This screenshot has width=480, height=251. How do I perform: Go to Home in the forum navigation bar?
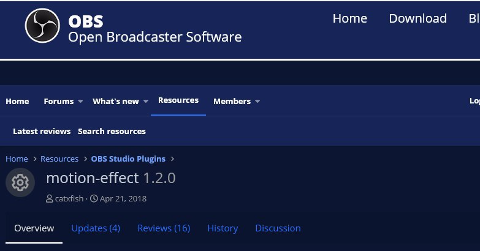[17, 101]
